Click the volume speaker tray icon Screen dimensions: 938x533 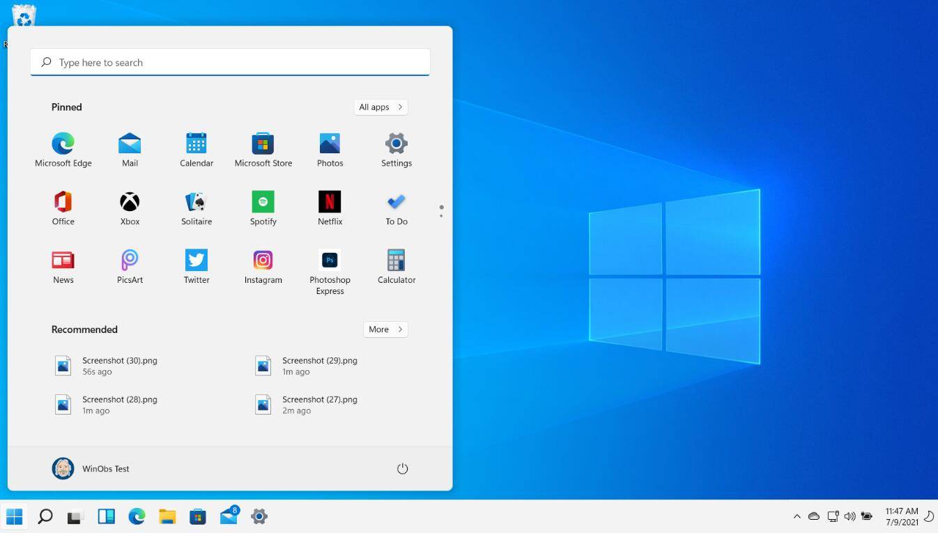(849, 516)
